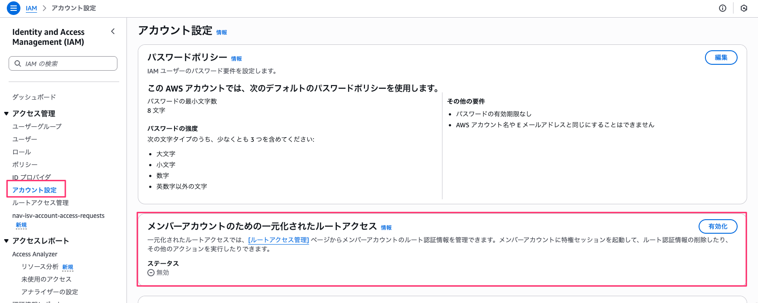Open リソース分析 in the sidebar
This screenshot has width=758, height=303.
pos(40,267)
